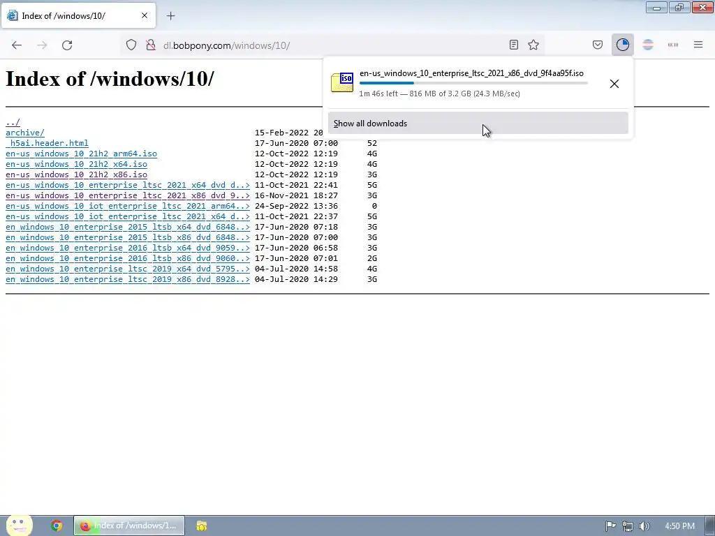
Task: Open the Firefox hamburger application menu
Action: (698, 45)
